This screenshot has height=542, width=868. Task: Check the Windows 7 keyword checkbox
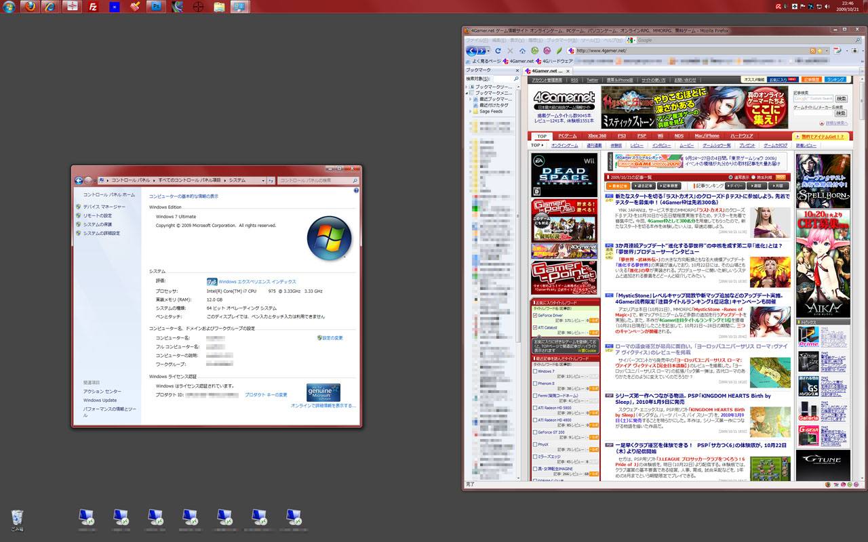pyautogui.click(x=536, y=371)
